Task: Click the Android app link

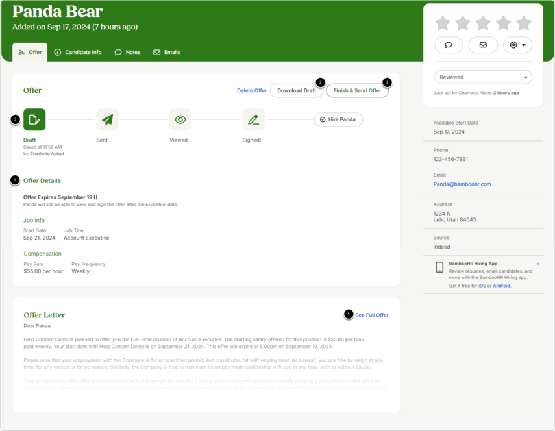Action: point(502,286)
